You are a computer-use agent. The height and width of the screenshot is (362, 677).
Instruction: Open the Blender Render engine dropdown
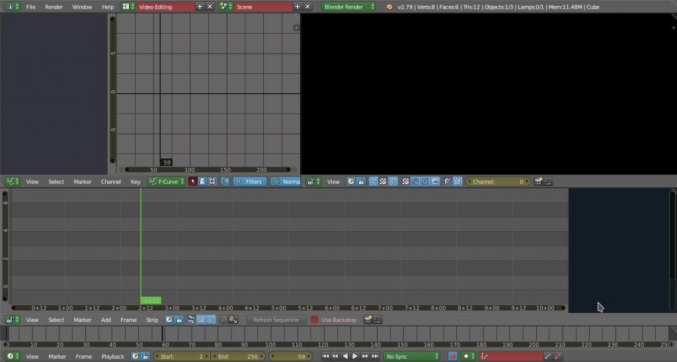[348, 7]
